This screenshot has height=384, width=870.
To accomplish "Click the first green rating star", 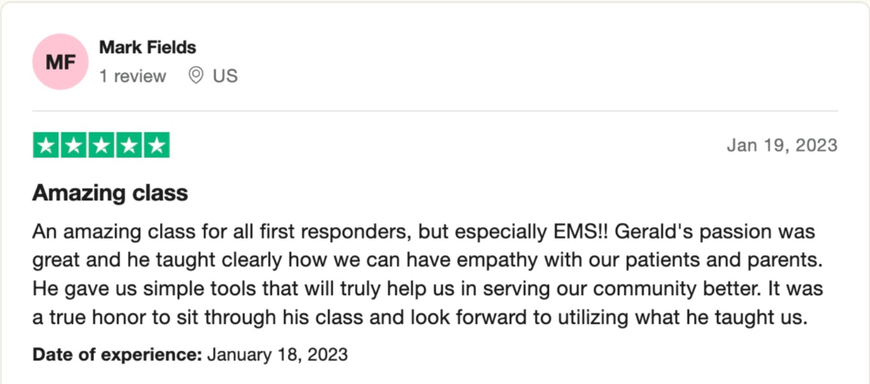I will tap(45, 145).
